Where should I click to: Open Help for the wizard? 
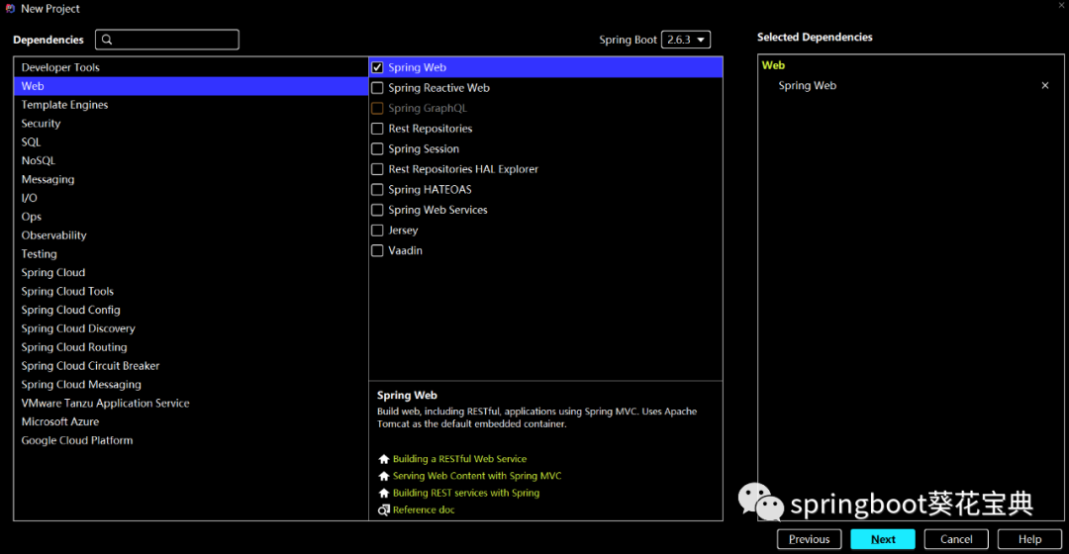click(1029, 539)
